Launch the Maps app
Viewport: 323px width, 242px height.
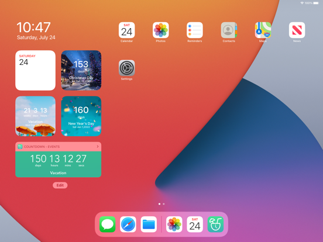pos(263,30)
